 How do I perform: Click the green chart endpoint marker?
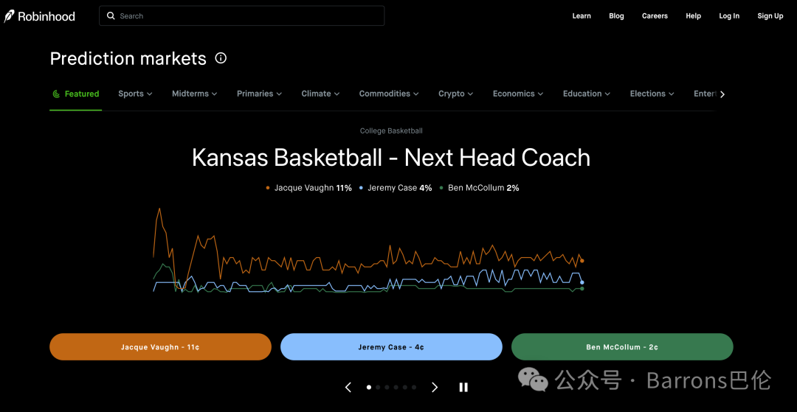582,289
